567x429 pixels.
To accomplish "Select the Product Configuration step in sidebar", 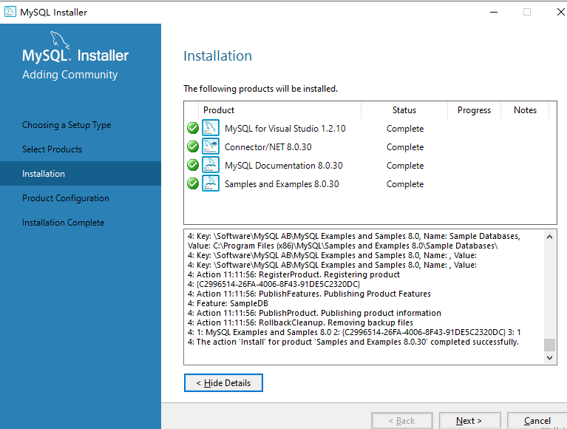I will [x=66, y=198].
